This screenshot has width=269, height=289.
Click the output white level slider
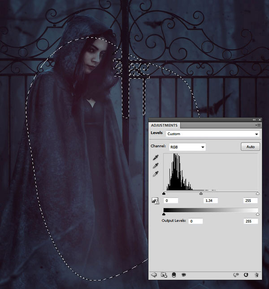click(x=258, y=214)
